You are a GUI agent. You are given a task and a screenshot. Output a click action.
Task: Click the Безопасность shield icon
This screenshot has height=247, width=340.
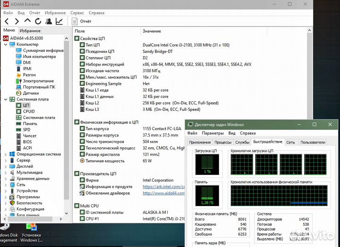tap(12, 203)
